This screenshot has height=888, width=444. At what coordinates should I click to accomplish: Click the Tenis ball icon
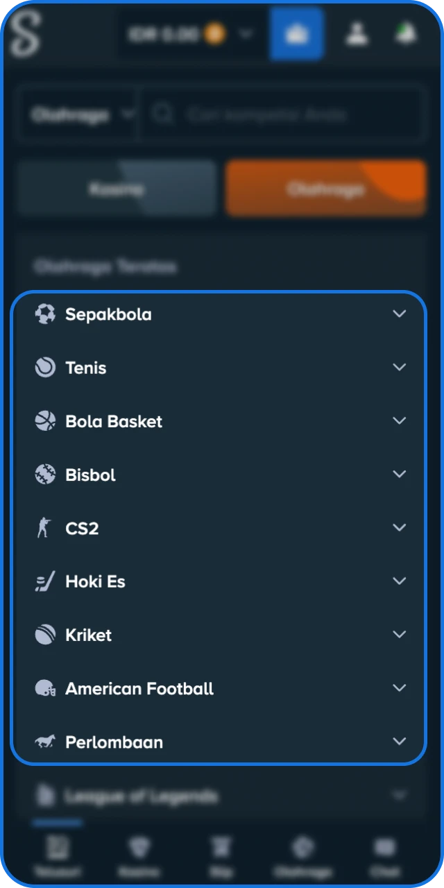(x=45, y=367)
